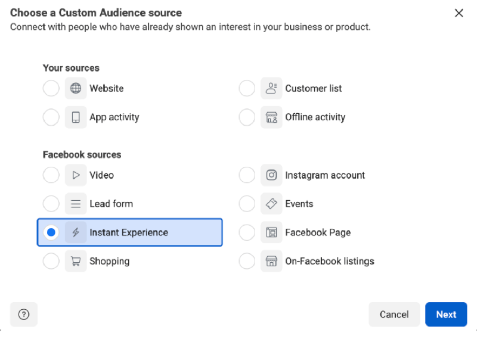This screenshot has height=342, width=477.
Task: Click the Shopping cart icon
Action: coord(76,261)
